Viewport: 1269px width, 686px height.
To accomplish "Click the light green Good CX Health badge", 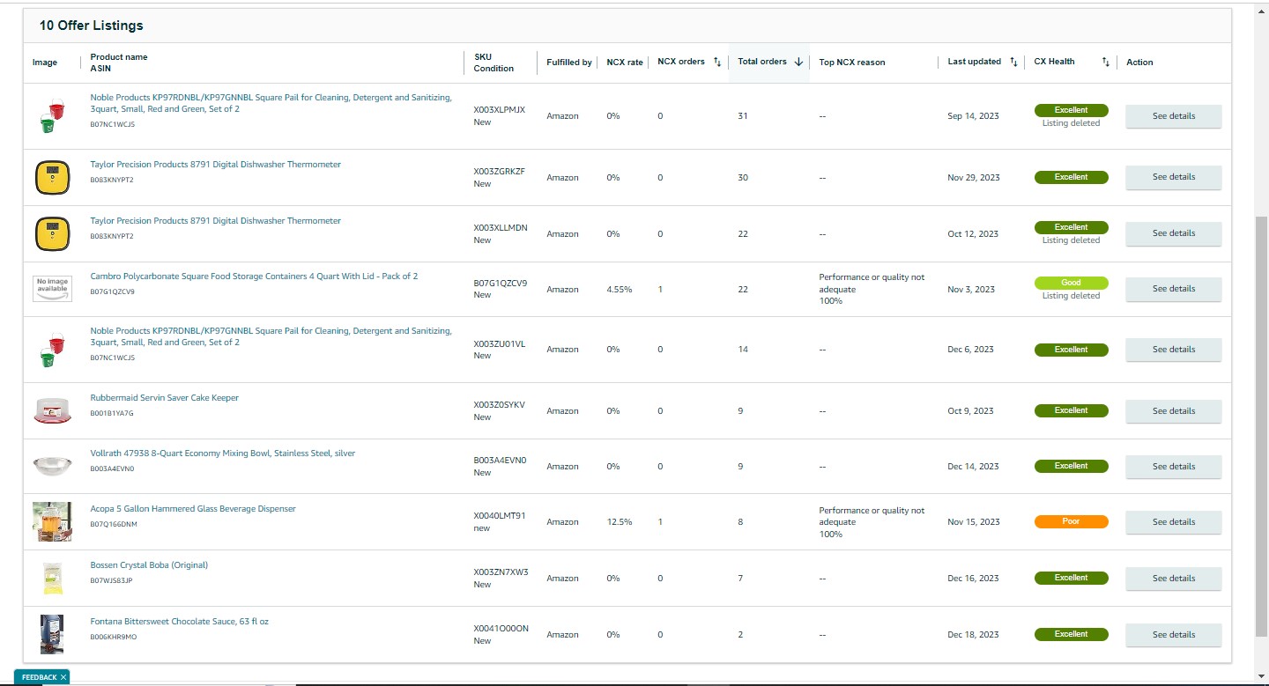I will [x=1071, y=283].
